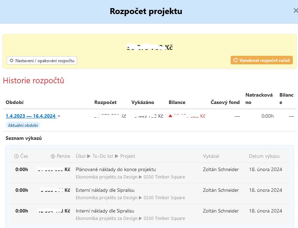Click 0330 Timber Square under Interní náklady
Viewport: 298px width, 228px height.
coord(164,219)
